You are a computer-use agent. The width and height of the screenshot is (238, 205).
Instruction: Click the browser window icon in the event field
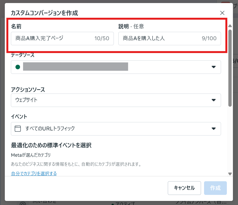point(17,129)
